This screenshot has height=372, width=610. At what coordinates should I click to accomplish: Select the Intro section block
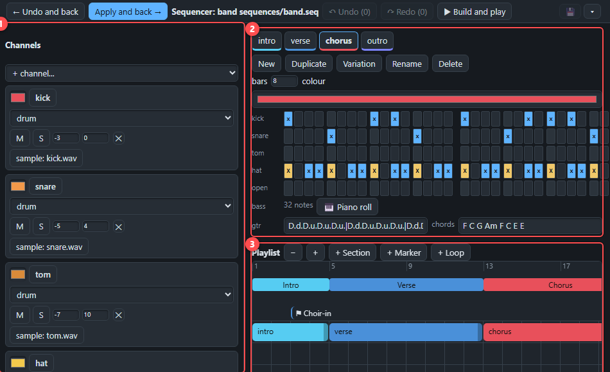tap(291, 285)
